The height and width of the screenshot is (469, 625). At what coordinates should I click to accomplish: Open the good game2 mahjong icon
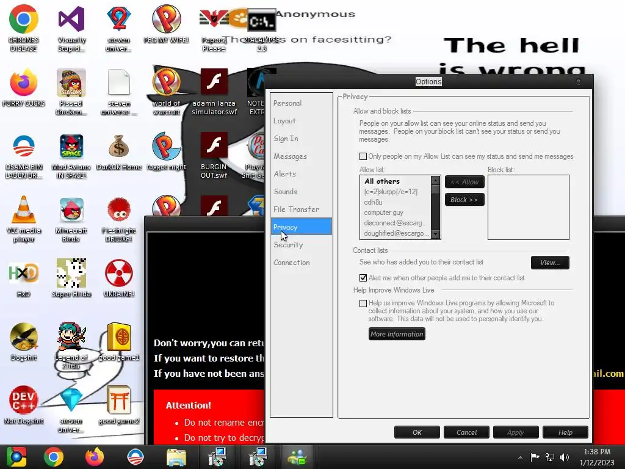(x=119, y=406)
